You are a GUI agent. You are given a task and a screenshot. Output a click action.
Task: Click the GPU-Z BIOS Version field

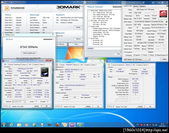click(x=149, y=22)
